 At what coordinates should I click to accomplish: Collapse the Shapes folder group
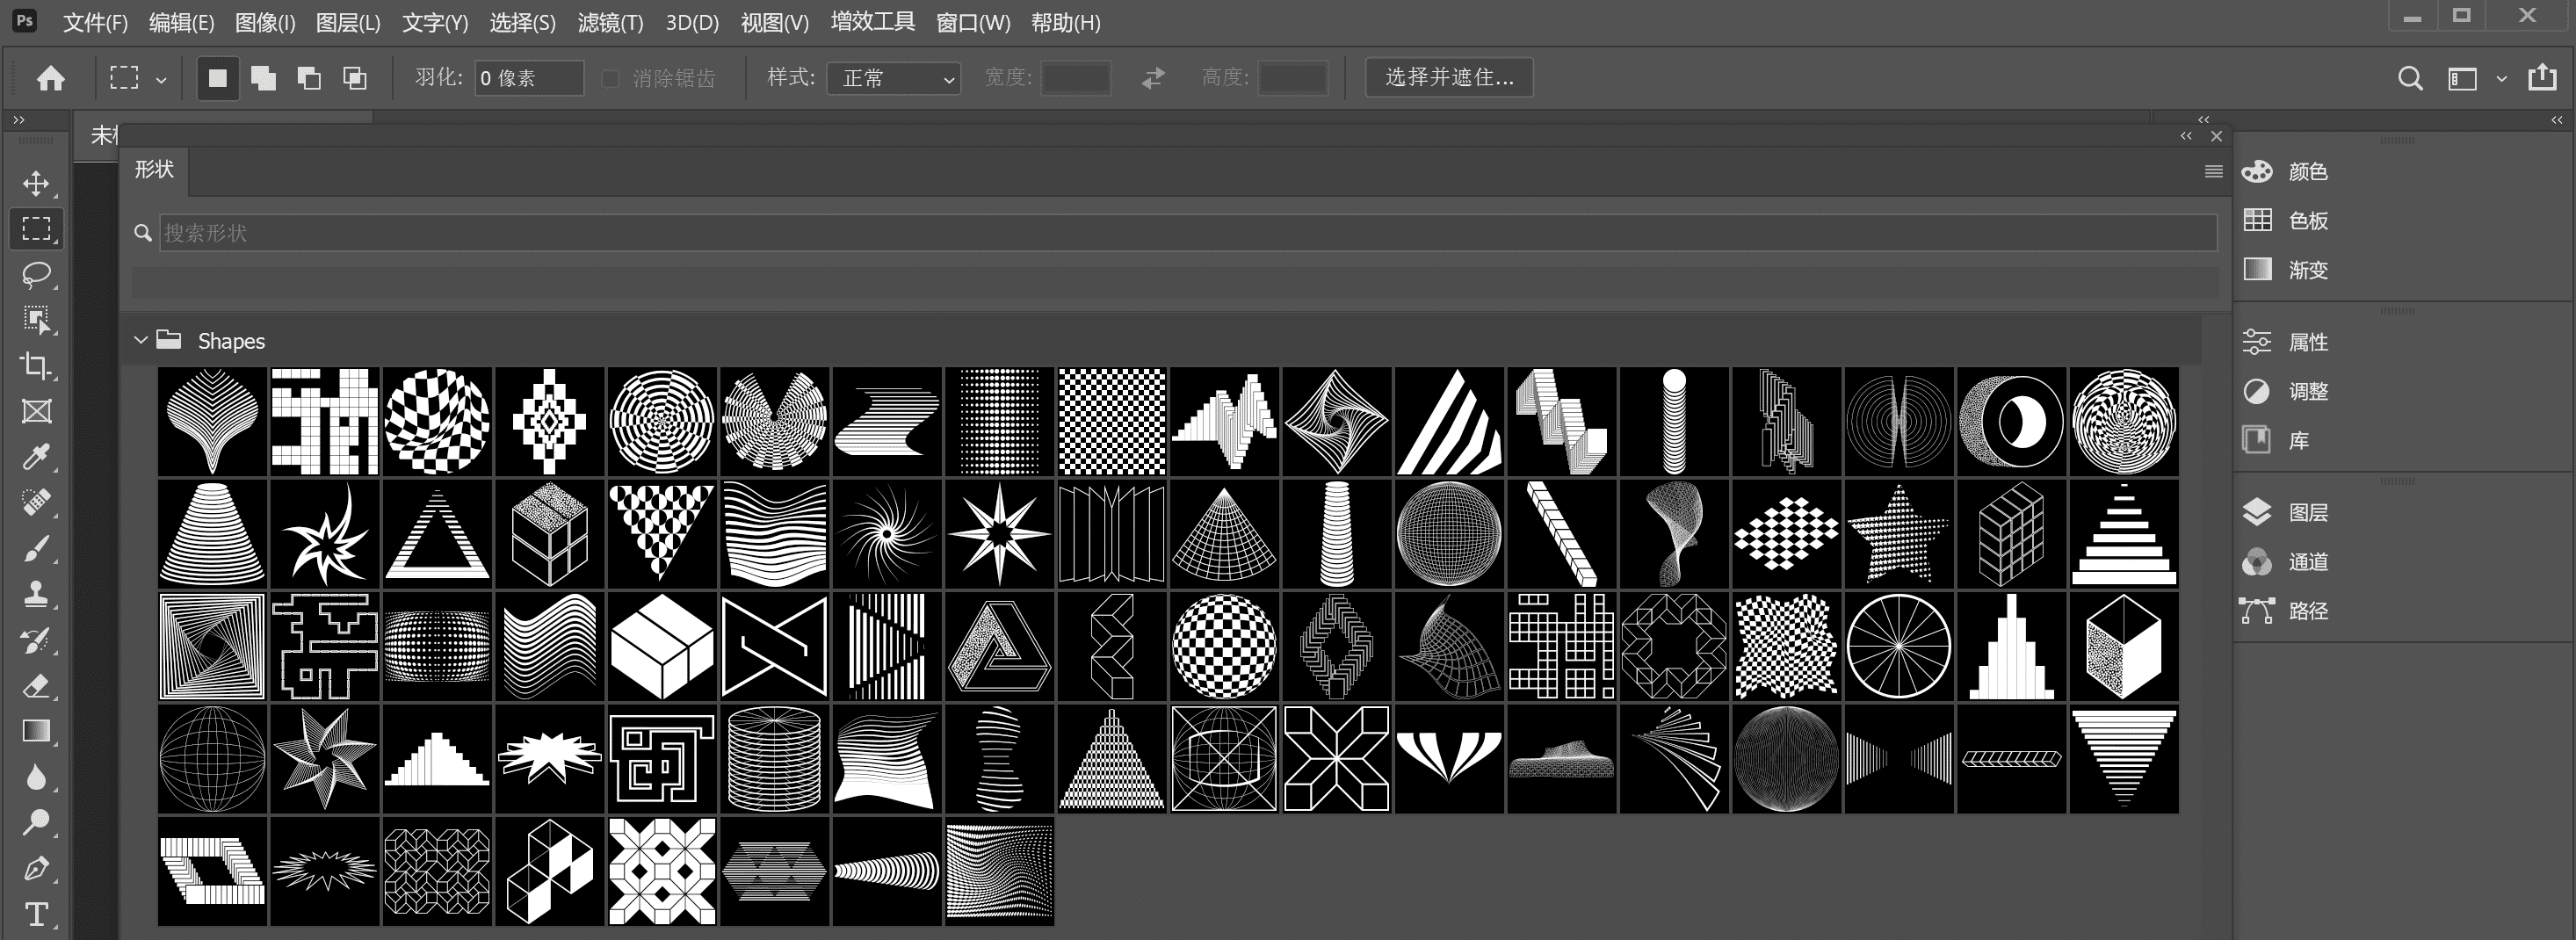pos(141,341)
